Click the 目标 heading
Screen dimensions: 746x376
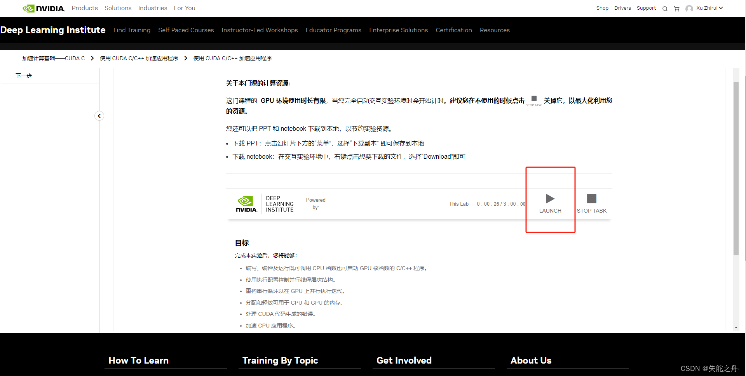point(242,243)
